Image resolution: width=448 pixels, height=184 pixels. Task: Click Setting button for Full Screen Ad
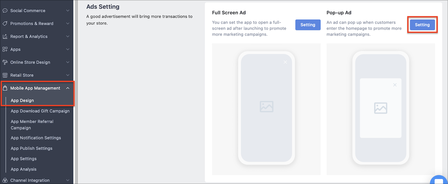(x=308, y=25)
